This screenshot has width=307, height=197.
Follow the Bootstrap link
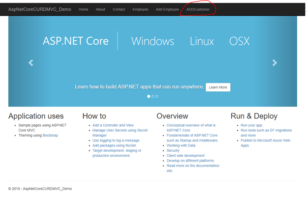tap(50, 135)
